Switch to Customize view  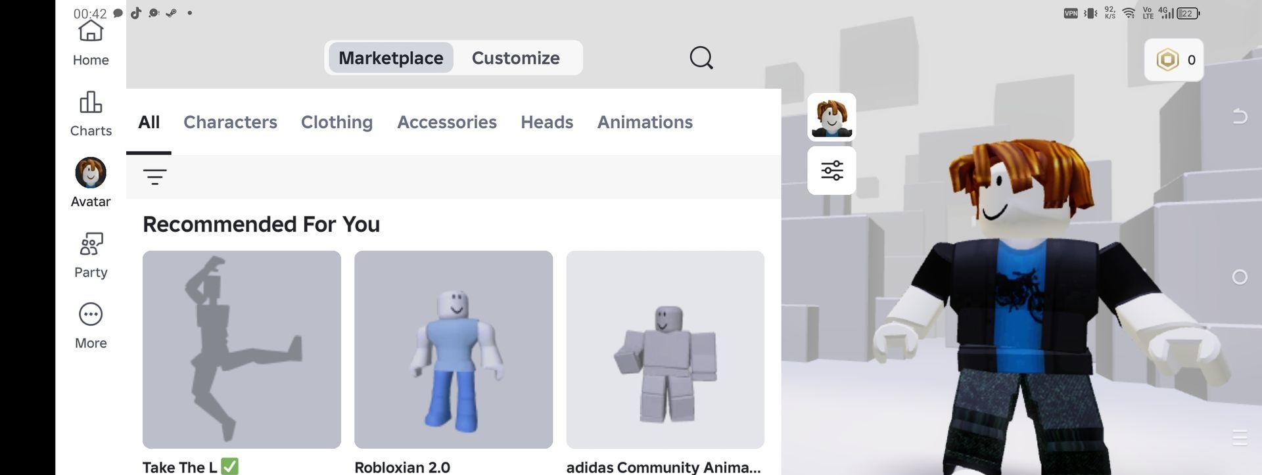515,58
